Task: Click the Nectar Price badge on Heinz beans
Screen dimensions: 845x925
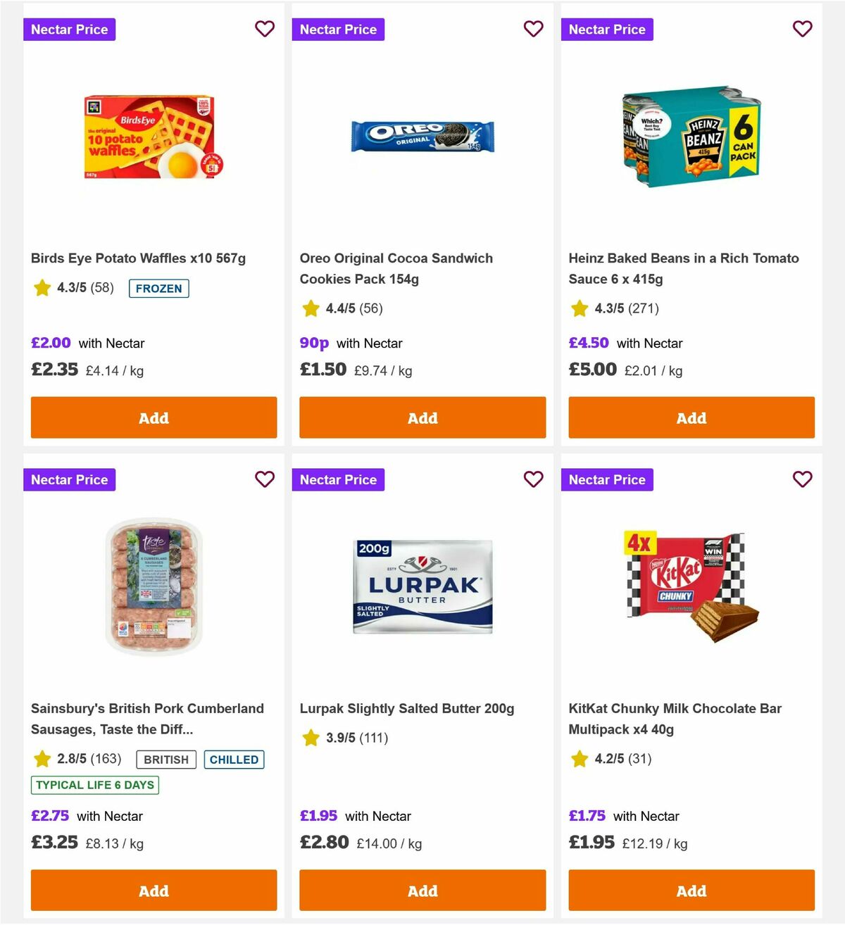Action: point(607,29)
